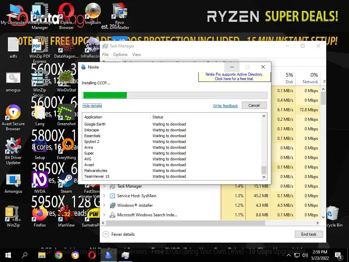Open IrfanView desktop shortcut
This screenshot has height=262, width=349.
66,217
